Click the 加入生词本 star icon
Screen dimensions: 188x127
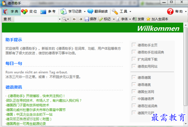pos(148,19)
